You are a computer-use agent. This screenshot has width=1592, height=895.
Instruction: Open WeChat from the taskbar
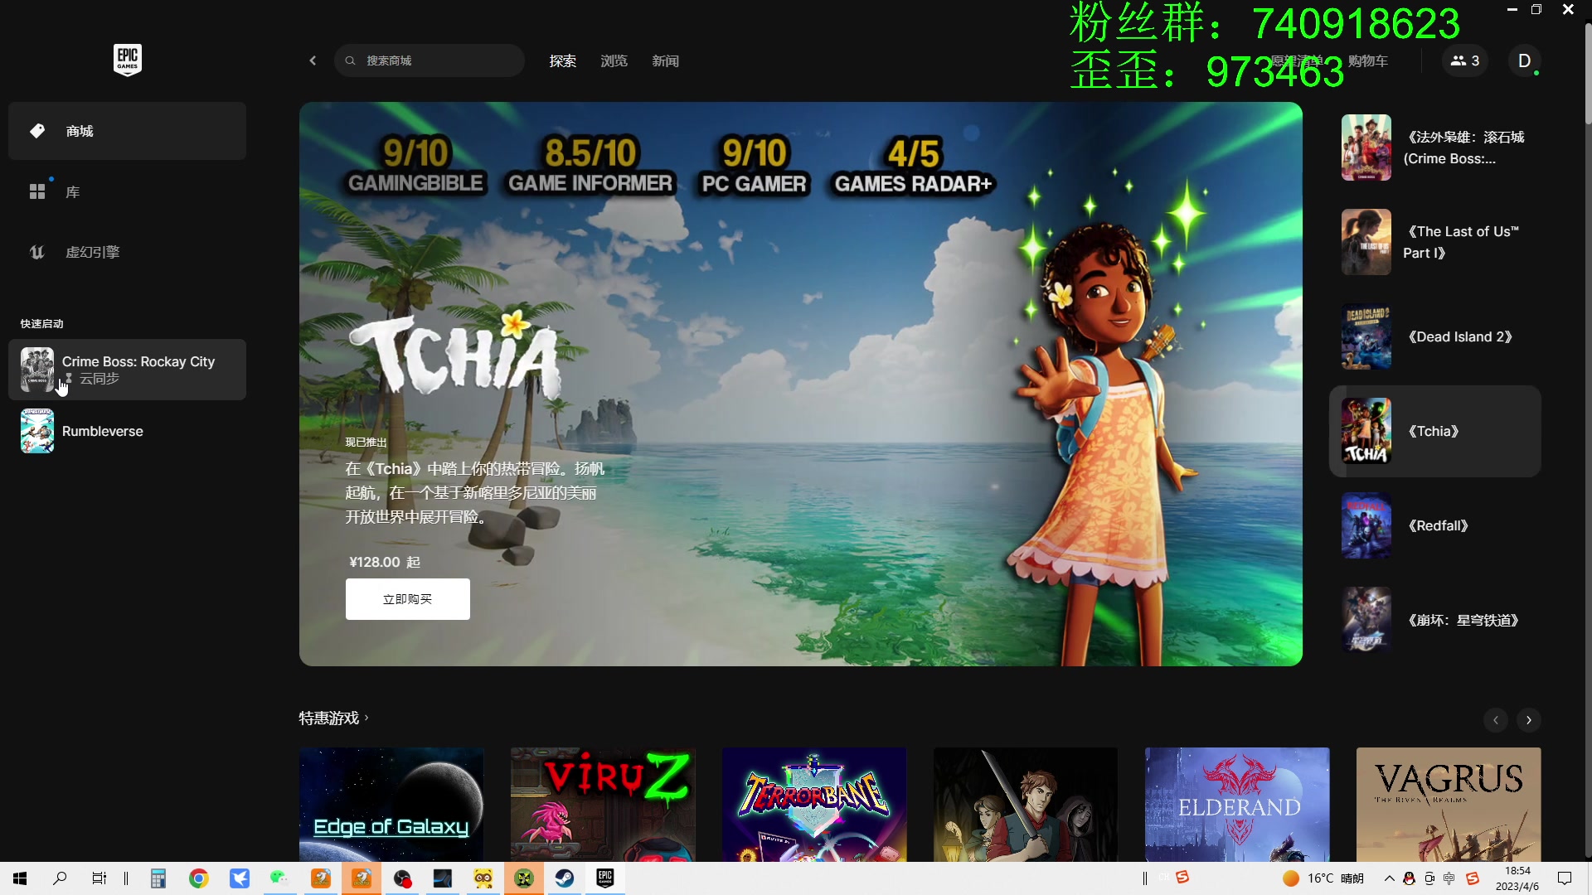(279, 878)
